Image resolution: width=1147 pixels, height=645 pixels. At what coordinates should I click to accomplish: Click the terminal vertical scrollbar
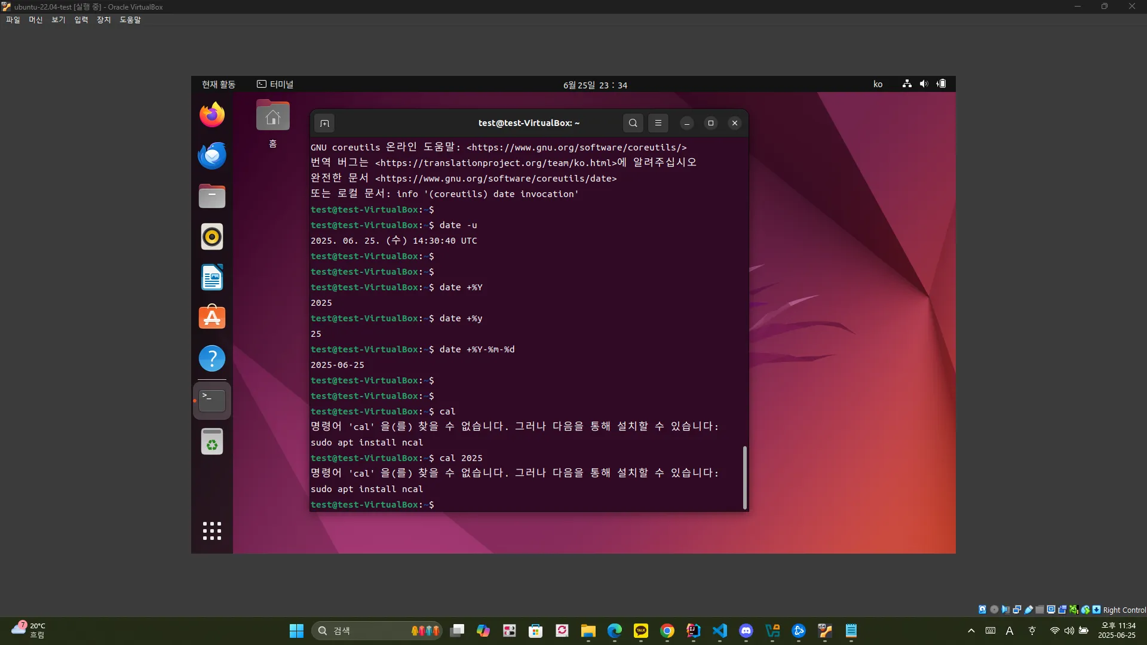click(x=745, y=477)
